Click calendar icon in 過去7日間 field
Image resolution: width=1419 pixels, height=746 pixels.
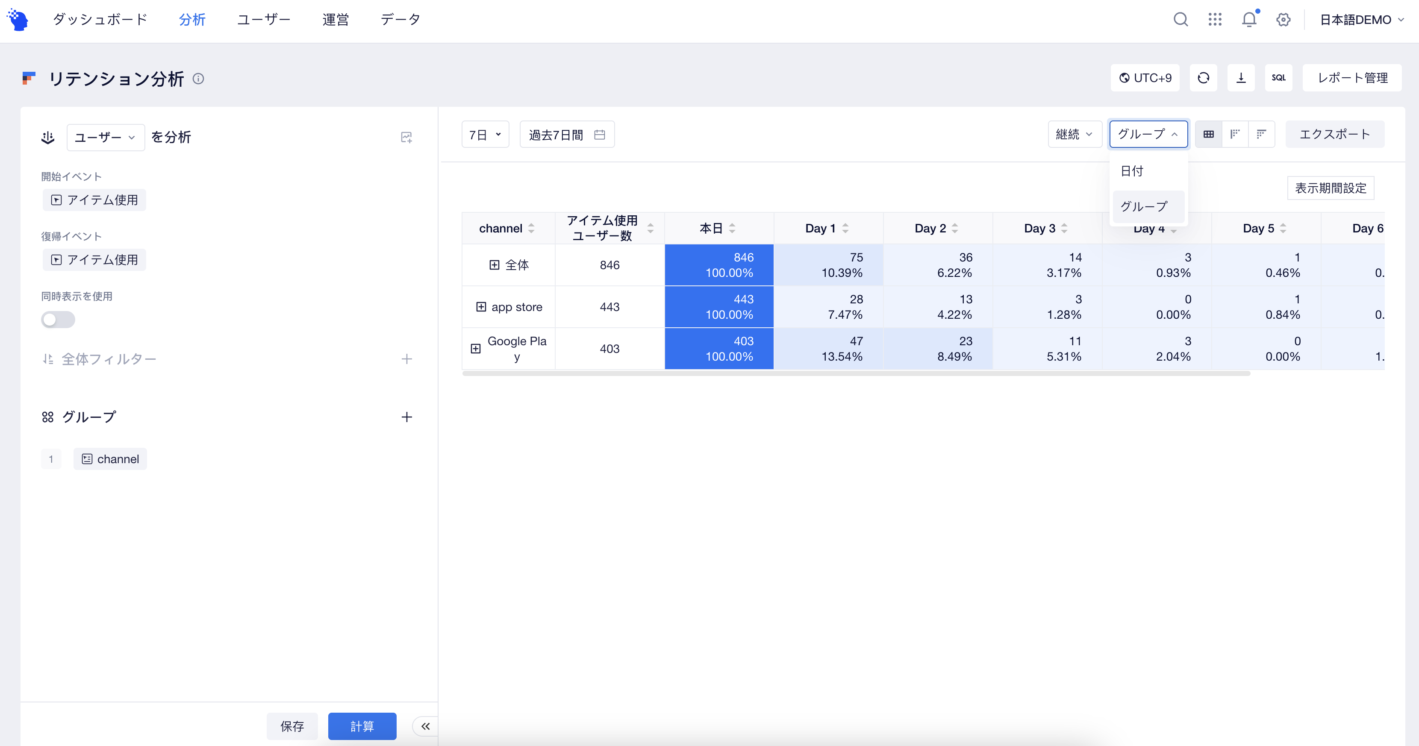pos(600,134)
